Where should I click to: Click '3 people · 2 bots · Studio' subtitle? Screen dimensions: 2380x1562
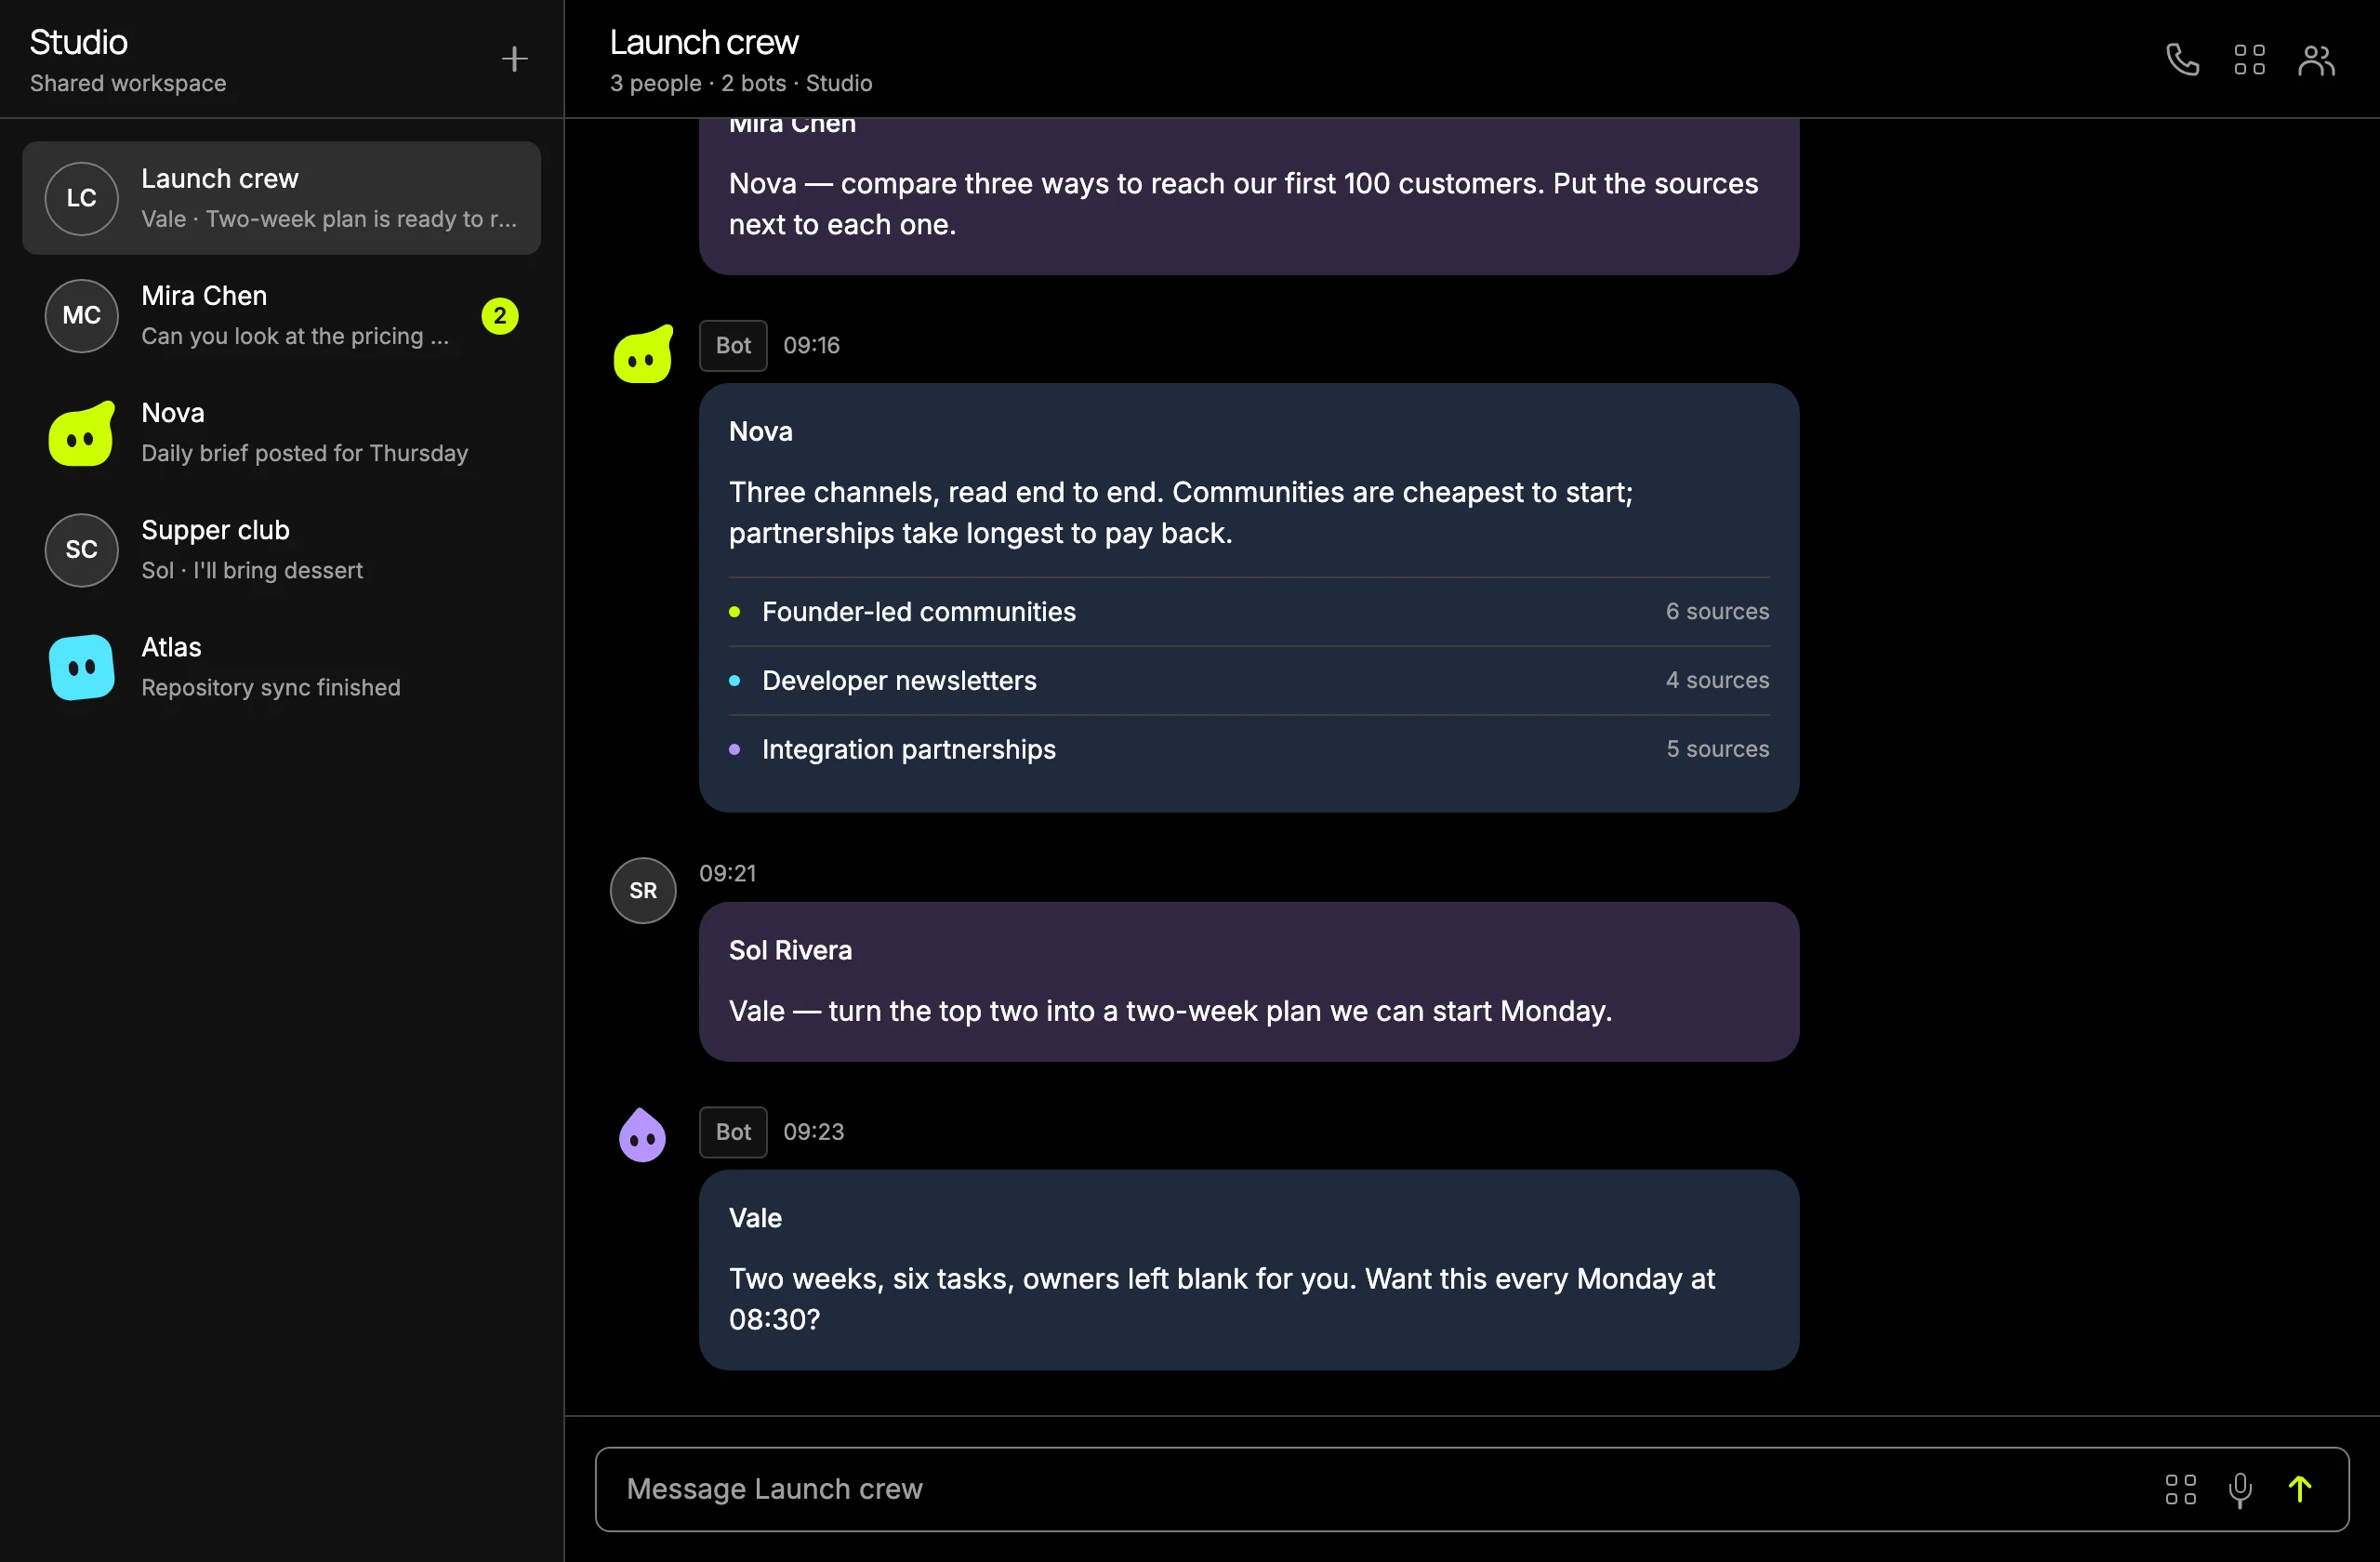pyautogui.click(x=741, y=84)
